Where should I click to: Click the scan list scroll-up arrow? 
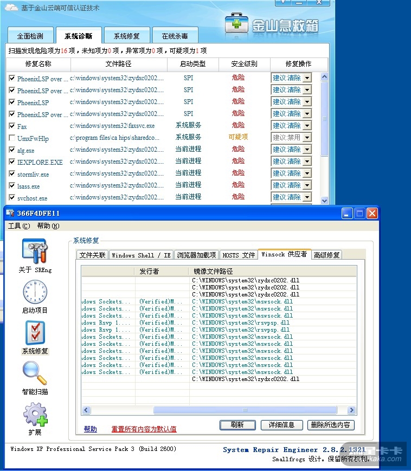(x=324, y=76)
